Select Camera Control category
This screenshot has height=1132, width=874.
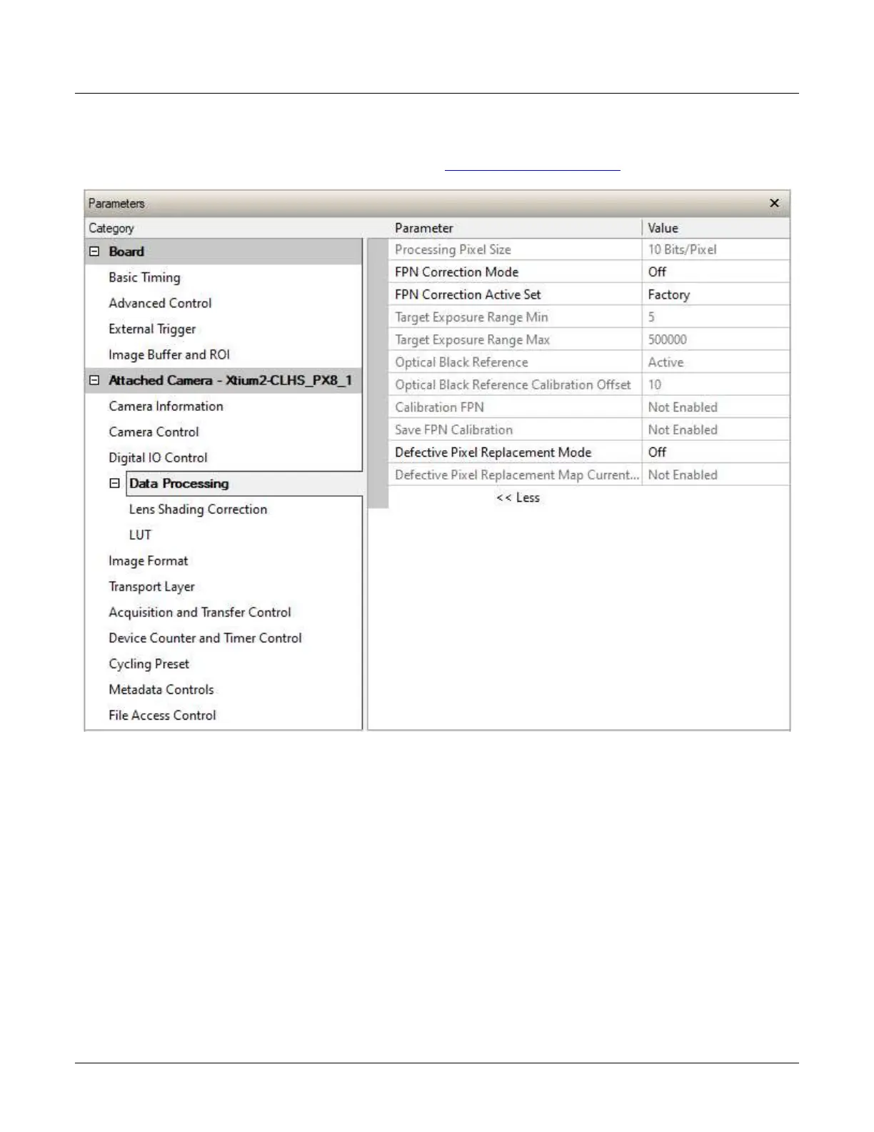[x=154, y=432]
